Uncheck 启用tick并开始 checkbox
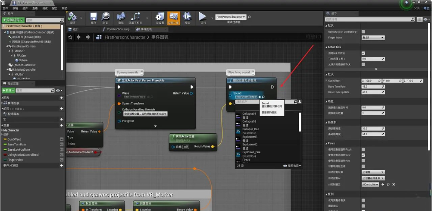This screenshot has width=432, height=211. pos(363,53)
